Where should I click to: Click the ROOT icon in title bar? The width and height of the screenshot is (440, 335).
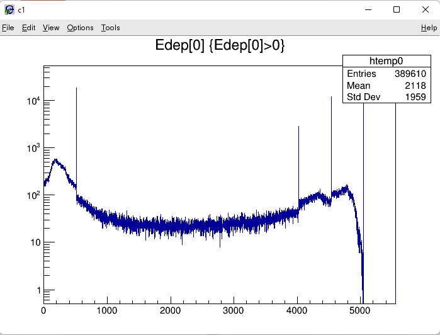click(9, 9)
